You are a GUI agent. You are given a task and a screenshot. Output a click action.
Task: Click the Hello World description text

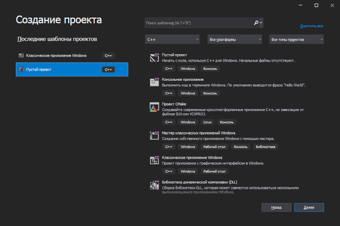tap(233, 85)
